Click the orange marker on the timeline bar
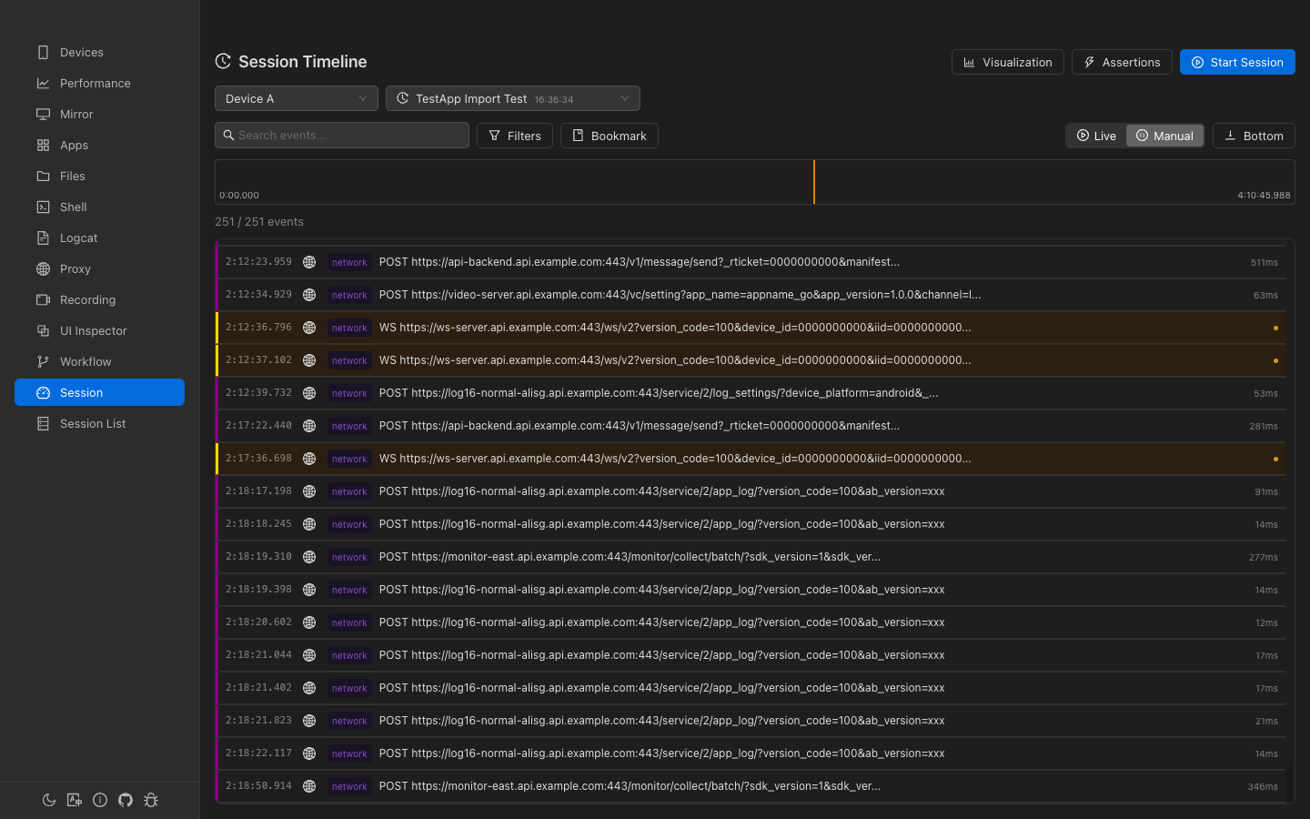Image resolution: width=1310 pixels, height=819 pixels. click(813, 182)
